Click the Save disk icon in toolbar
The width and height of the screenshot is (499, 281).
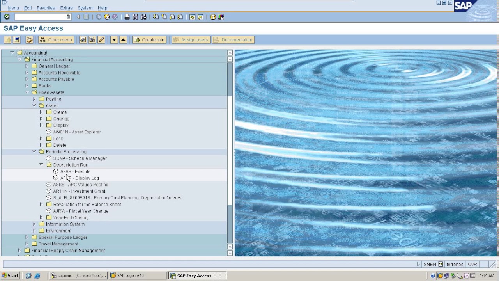[x=87, y=17]
